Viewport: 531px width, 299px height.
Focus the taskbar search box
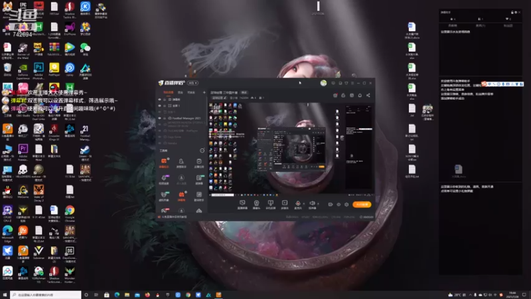coord(46,295)
